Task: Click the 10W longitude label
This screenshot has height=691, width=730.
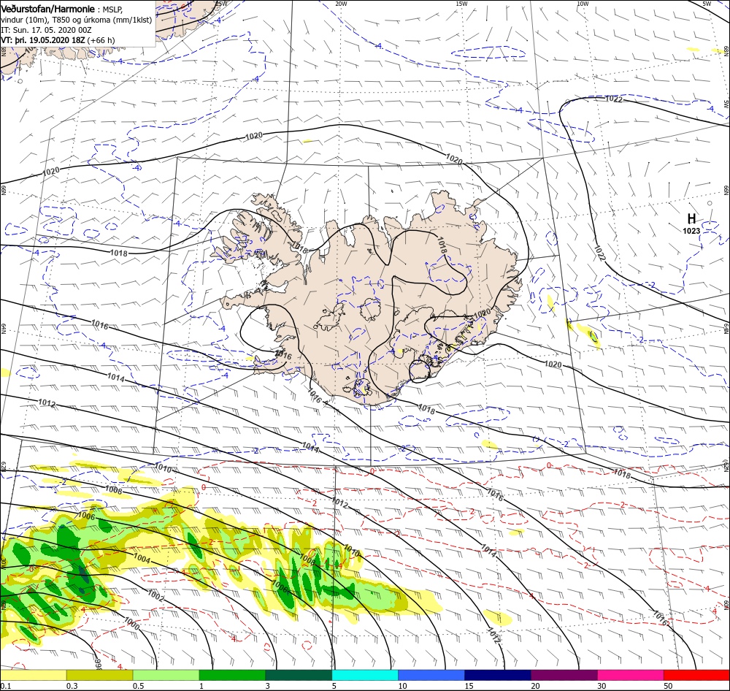Action: click(x=583, y=4)
